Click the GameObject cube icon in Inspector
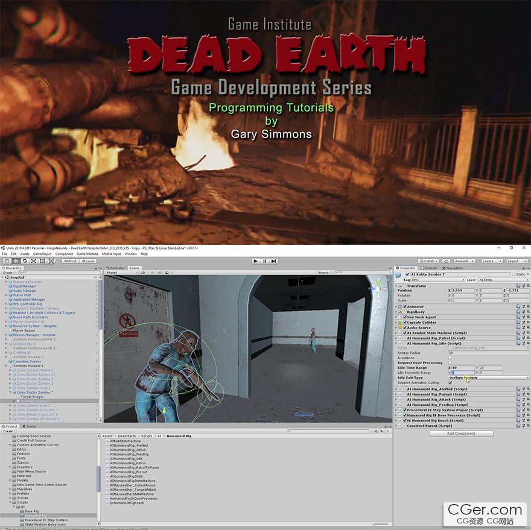This screenshot has height=530, width=531. click(399, 276)
